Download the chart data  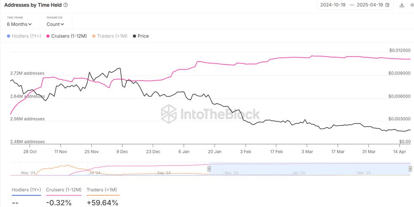402,5
